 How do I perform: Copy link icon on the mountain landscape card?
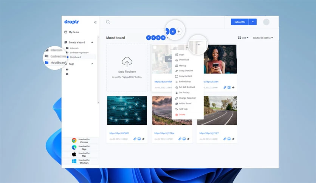(180, 139)
